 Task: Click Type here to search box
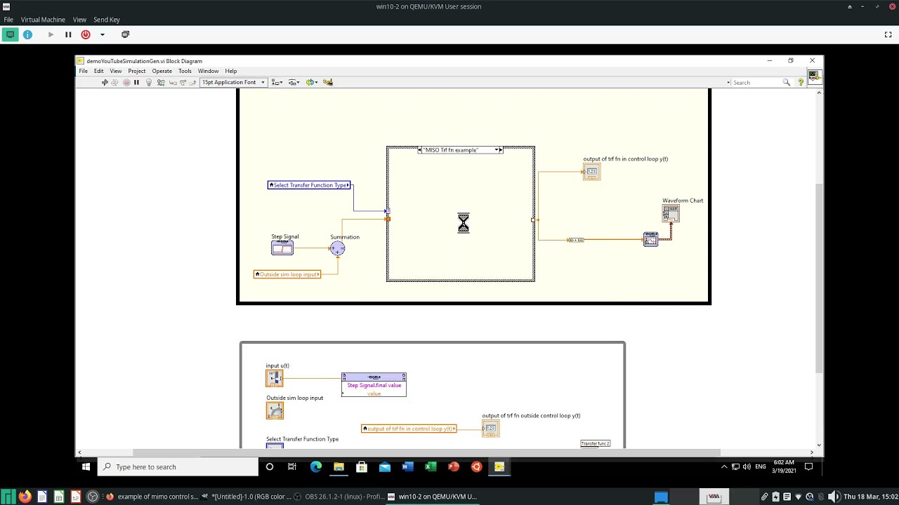pos(178,466)
